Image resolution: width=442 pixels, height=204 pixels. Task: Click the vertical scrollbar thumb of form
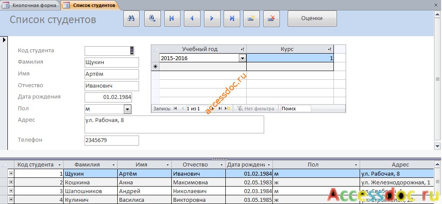pos(438,79)
